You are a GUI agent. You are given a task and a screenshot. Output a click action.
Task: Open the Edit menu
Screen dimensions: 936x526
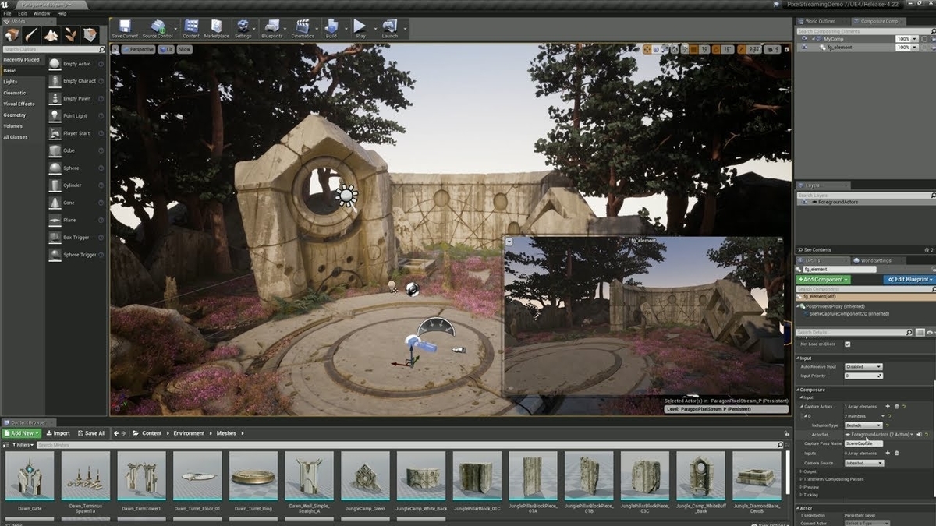click(x=22, y=13)
